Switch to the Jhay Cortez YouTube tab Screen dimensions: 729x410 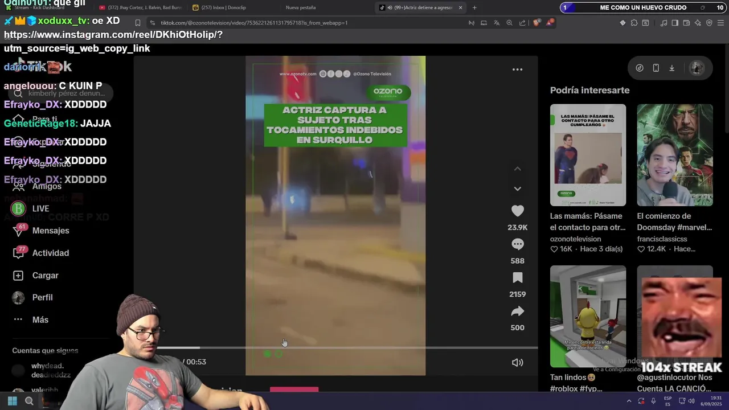click(140, 7)
